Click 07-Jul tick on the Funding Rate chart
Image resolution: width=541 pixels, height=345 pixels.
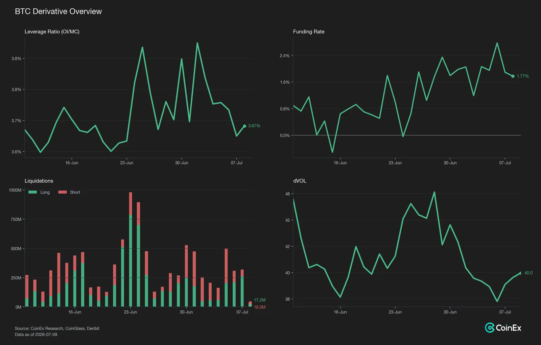(505, 163)
